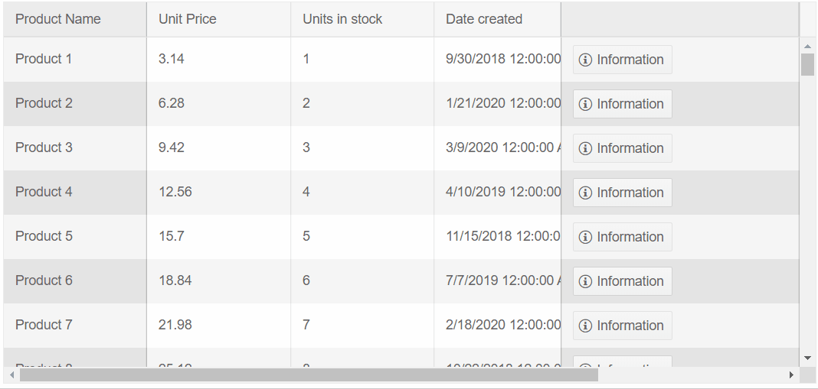Select the Product 3 name cell

[44, 147]
